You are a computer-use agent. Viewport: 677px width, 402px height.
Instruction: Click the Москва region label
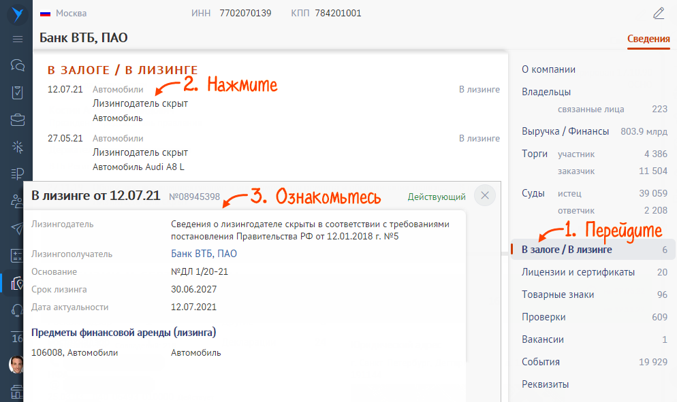72,14
